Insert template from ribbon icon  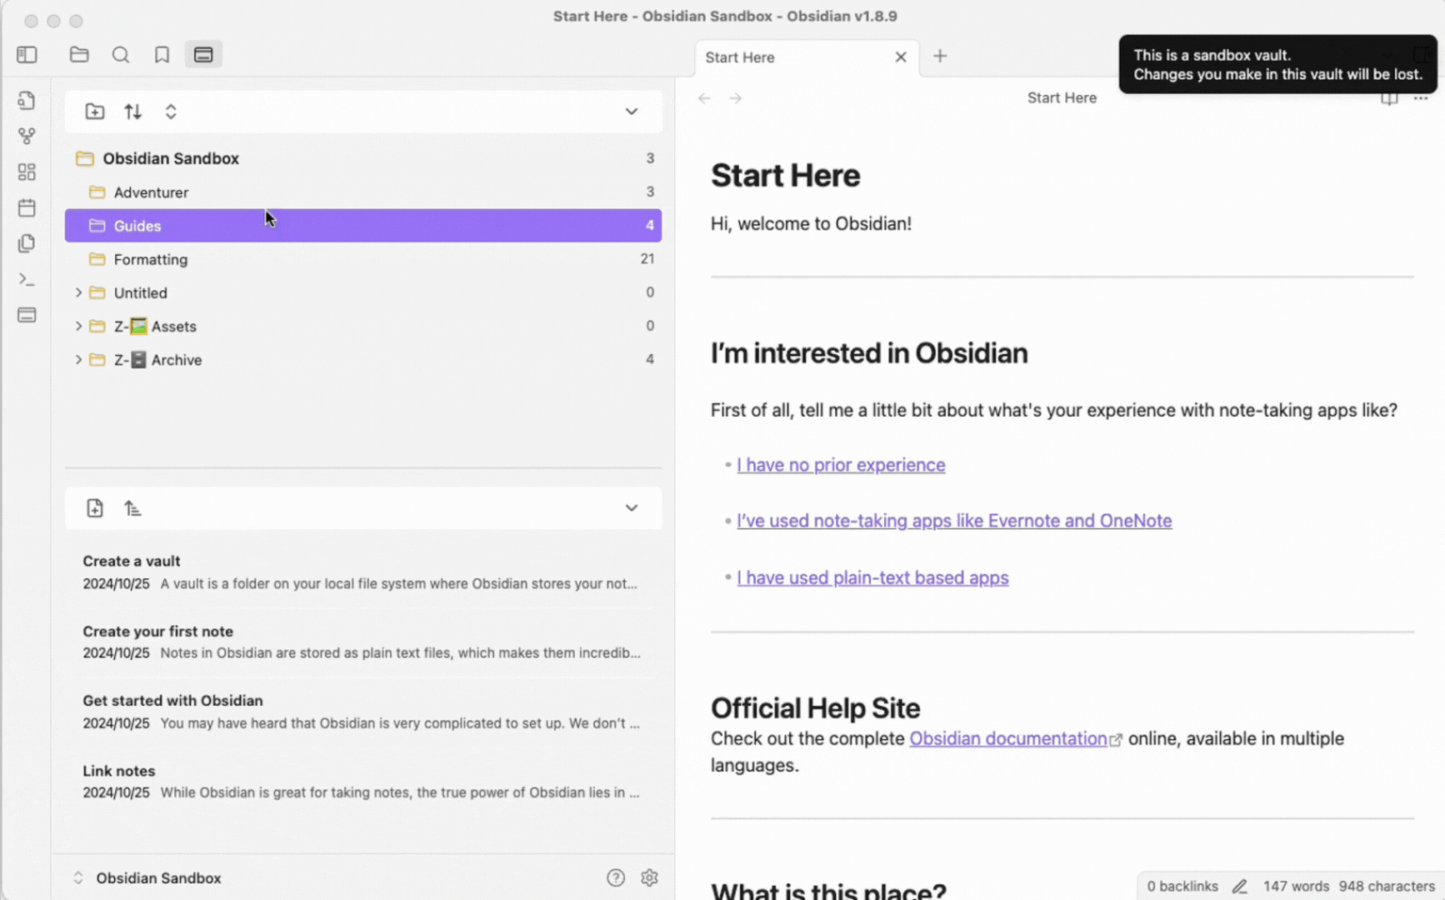[27, 243]
